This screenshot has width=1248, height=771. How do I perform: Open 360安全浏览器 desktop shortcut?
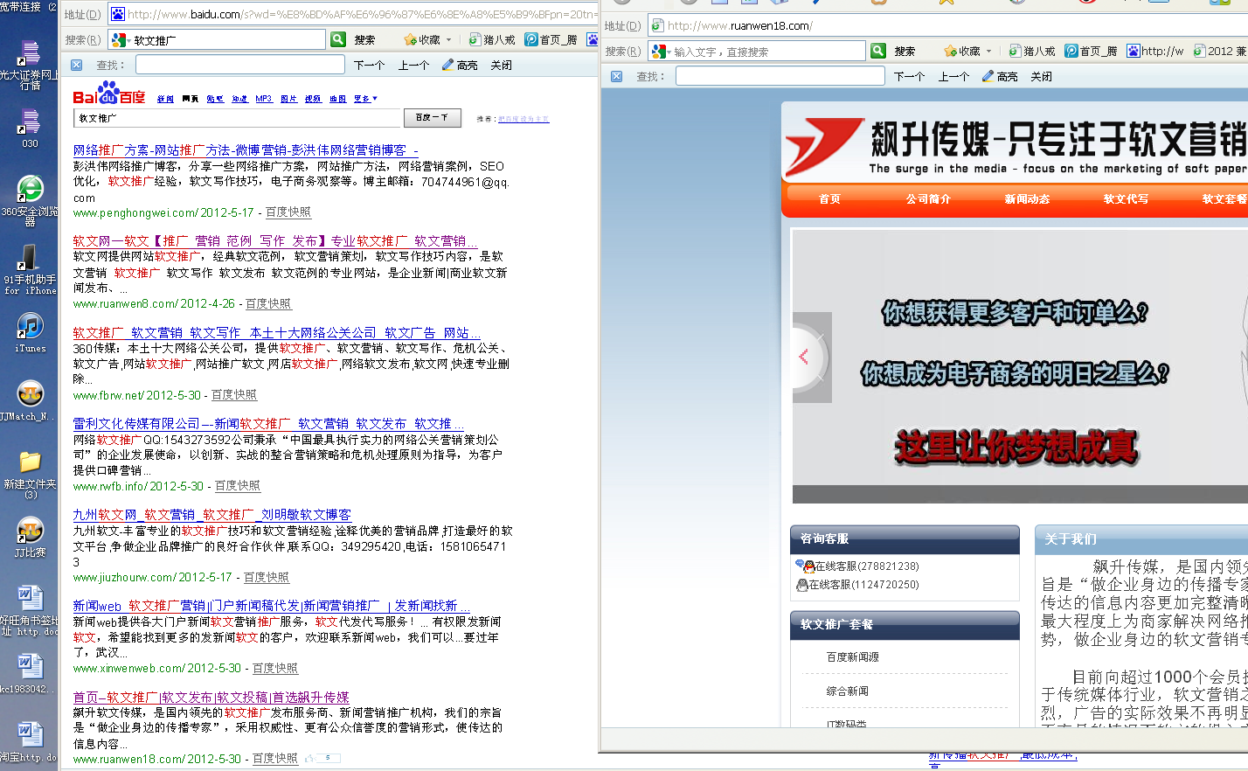coord(30,201)
